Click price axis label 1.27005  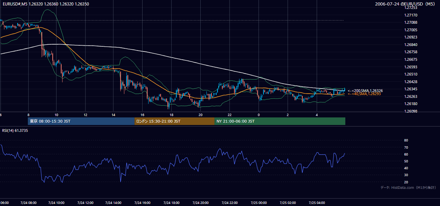click(x=411, y=30)
